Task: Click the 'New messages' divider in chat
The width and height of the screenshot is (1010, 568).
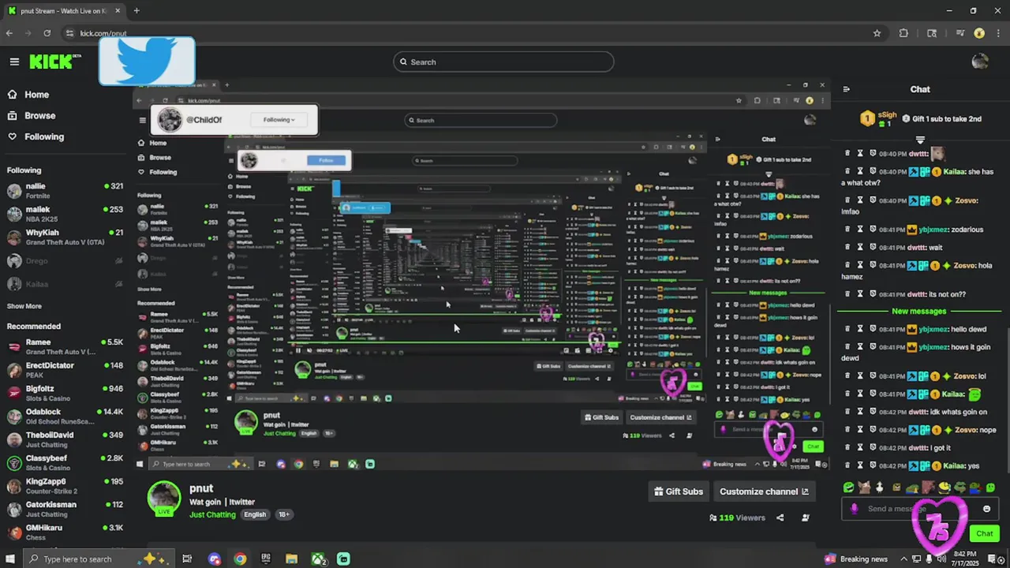Action: pyautogui.click(x=918, y=311)
